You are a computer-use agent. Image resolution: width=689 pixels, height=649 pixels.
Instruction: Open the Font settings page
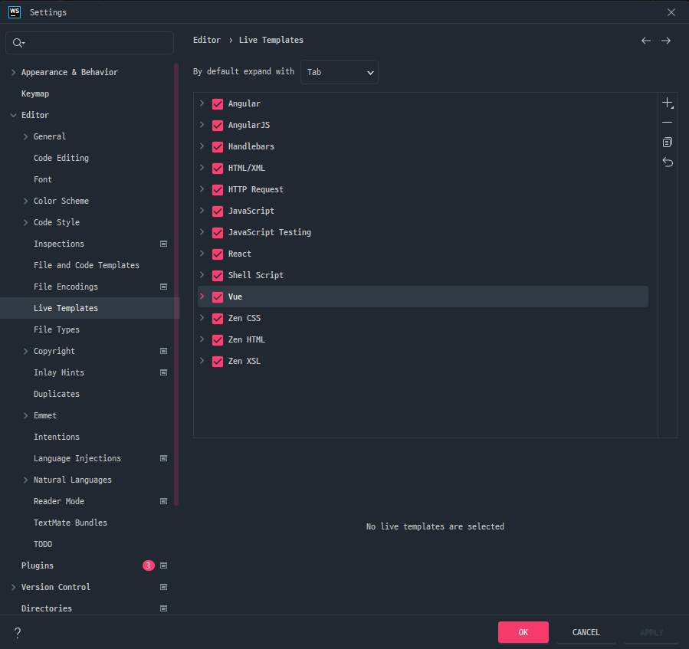click(x=43, y=179)
